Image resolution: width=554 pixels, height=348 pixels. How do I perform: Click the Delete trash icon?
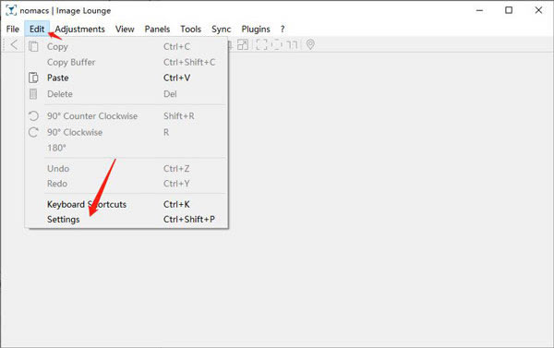pos(33,94)
